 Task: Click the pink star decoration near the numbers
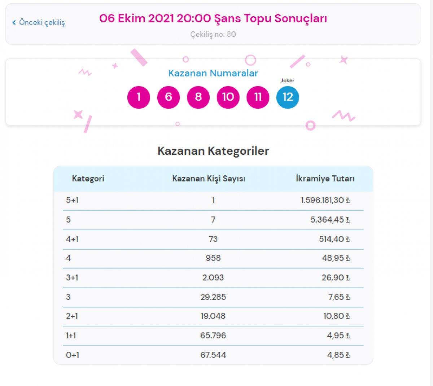tap(115, 66)
